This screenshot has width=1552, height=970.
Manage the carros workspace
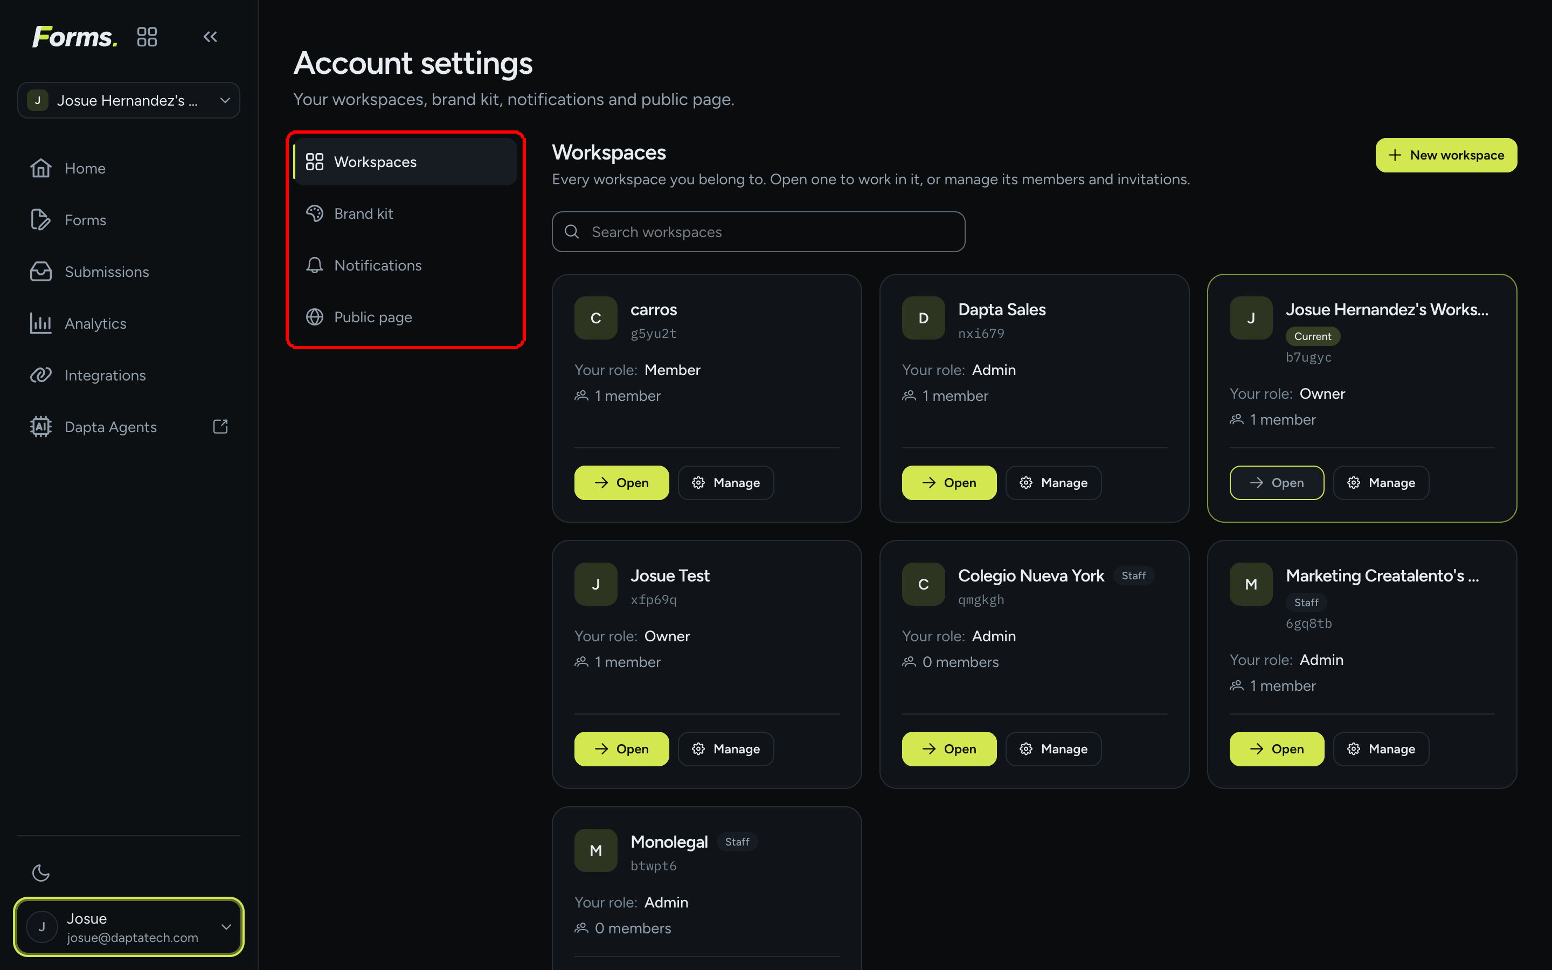tap(726, 482)
